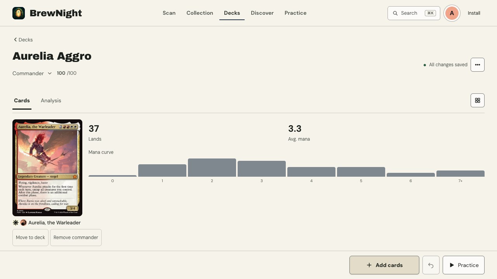
Task: Click the mana curve bar for 5
Action: pyautogui.click(x=361, y=172)
